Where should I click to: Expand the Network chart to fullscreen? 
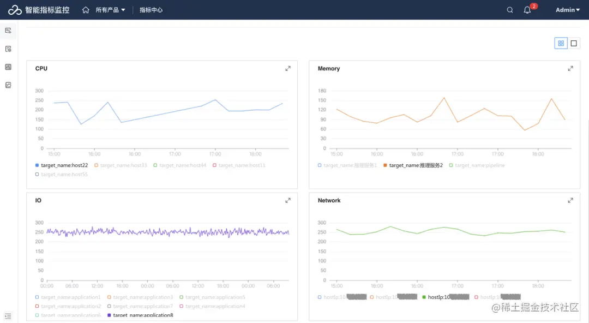570,200
